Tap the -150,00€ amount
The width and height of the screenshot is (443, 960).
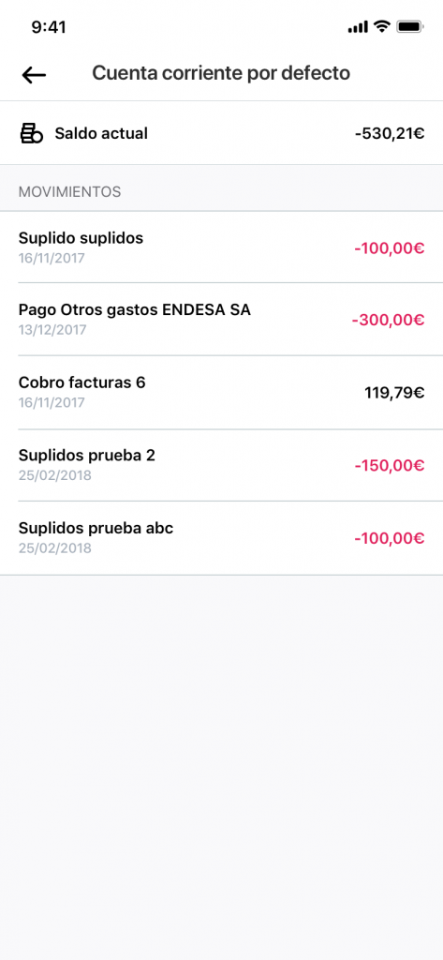pyautogui.click(x=390, y=466)
